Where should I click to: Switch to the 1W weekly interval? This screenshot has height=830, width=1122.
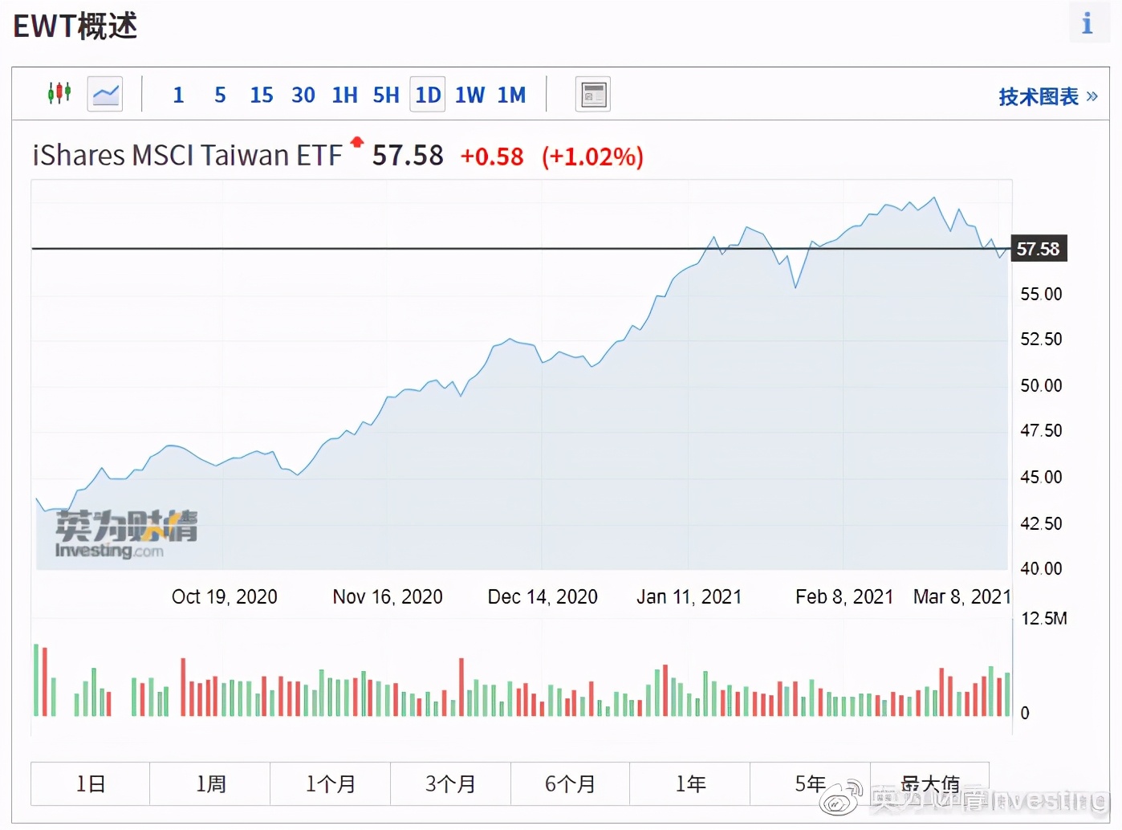(470, 96)
